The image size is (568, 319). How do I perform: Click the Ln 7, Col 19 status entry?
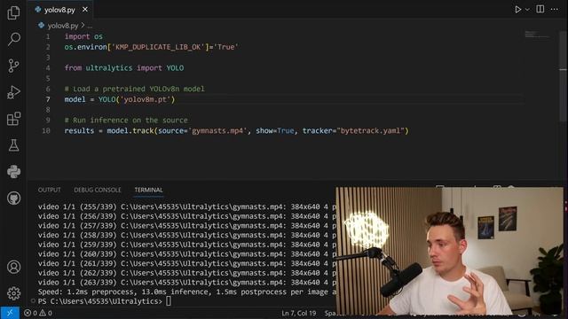[x=299, y=313]
